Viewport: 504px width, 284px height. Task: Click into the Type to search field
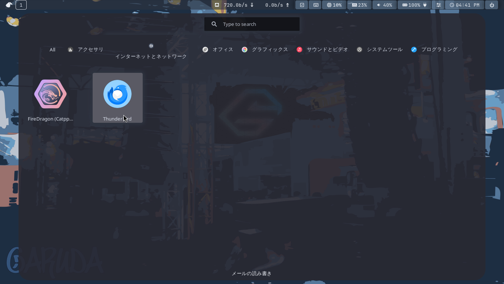click(252, 24)
